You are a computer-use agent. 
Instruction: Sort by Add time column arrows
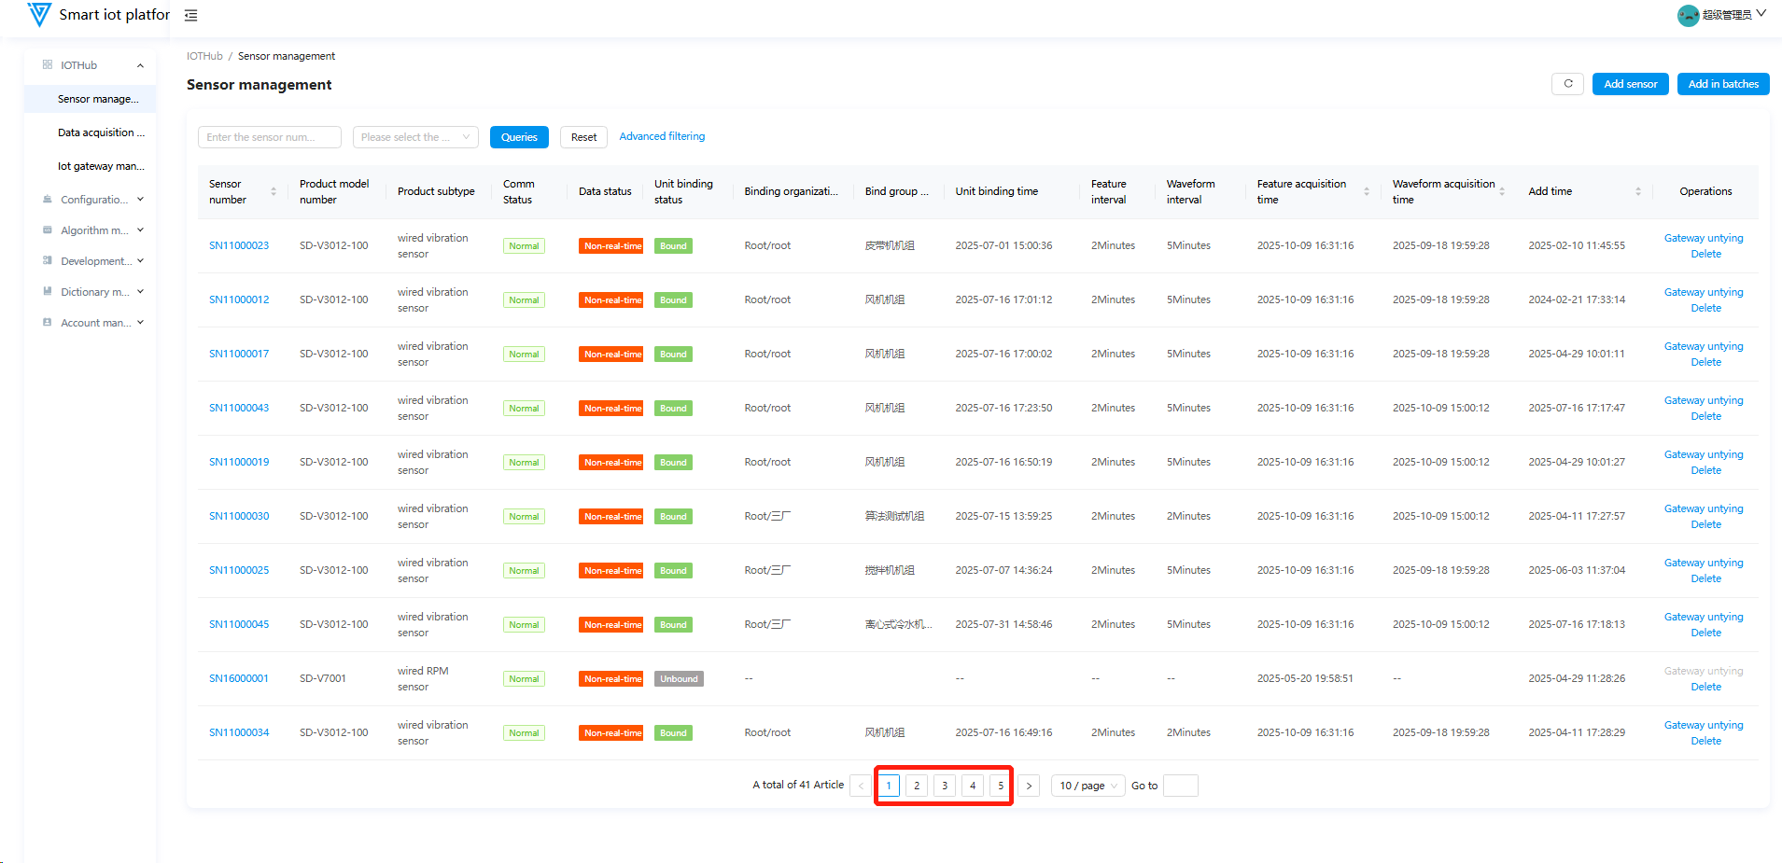click(x=1637, y=191)
